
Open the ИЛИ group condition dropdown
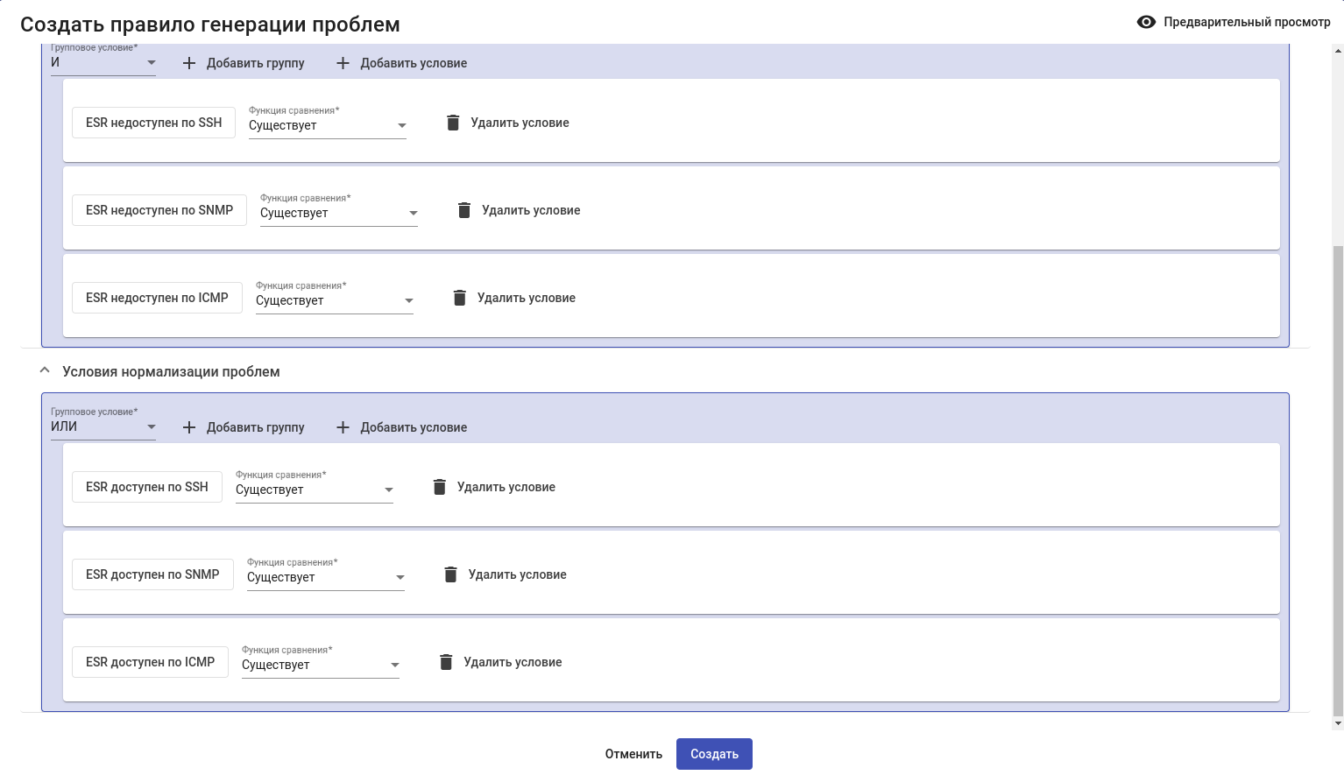point(103,427)
